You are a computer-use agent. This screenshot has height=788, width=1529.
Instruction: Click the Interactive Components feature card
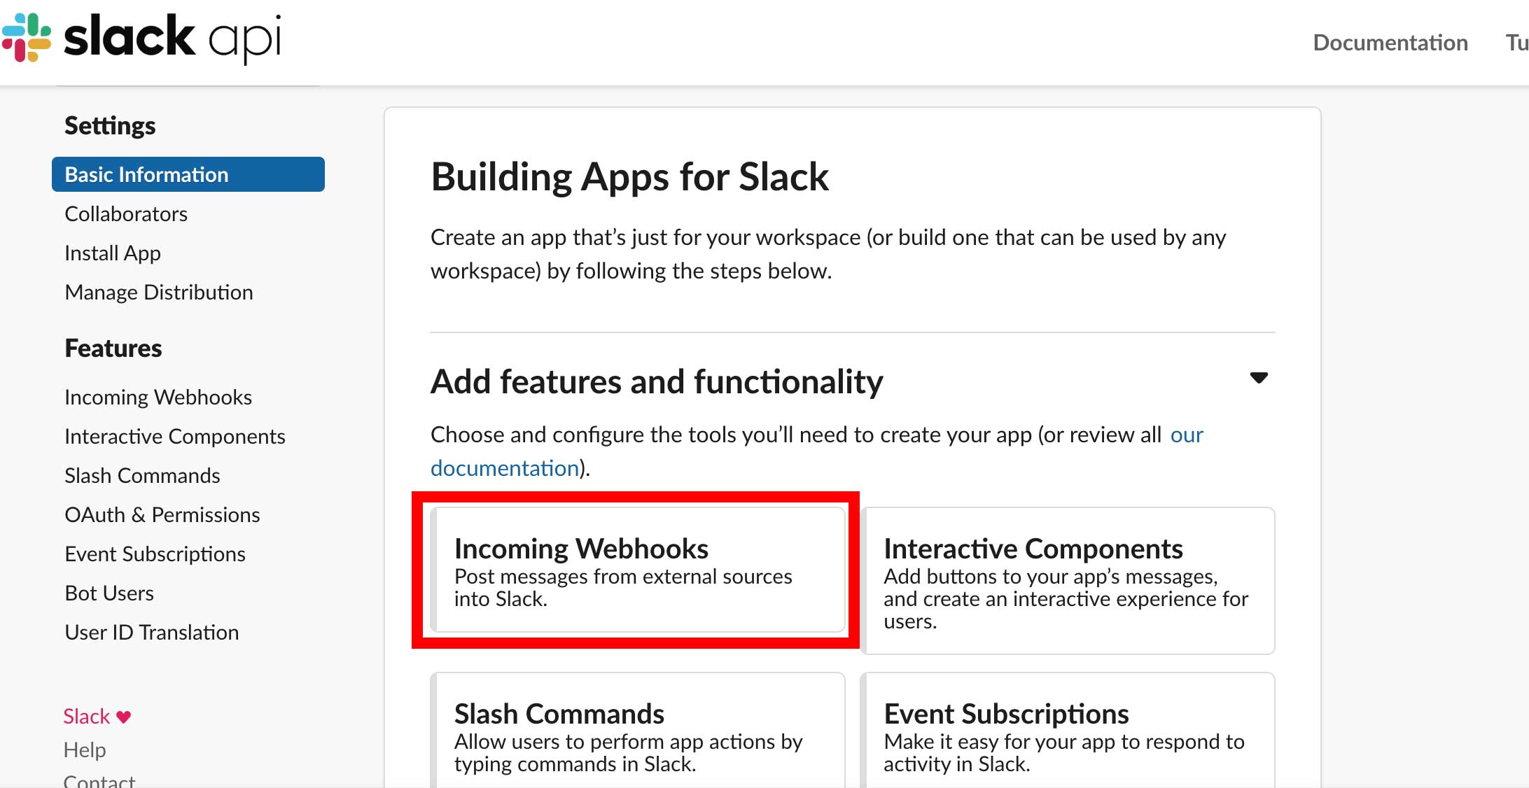tap(1068, 581)
